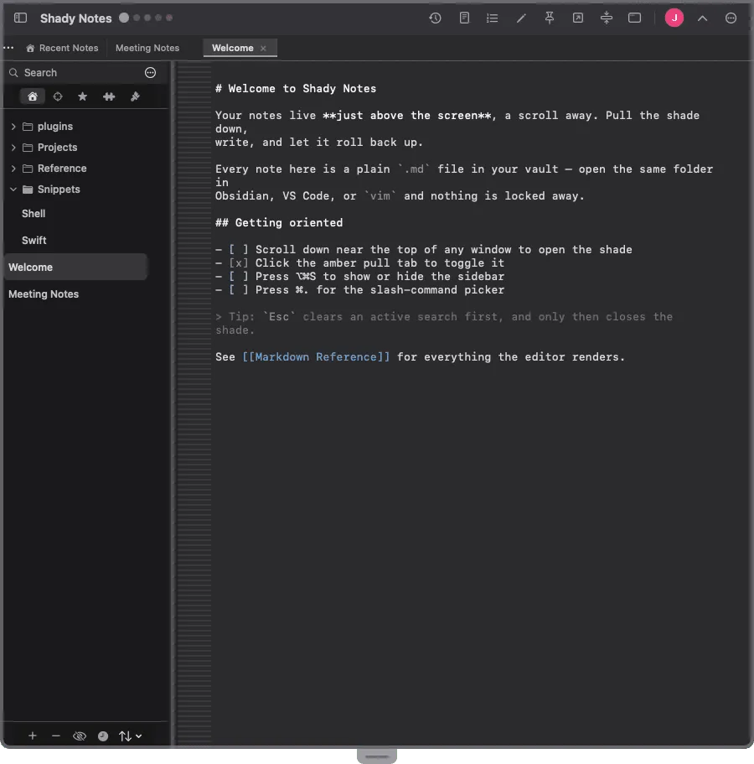Viewport: 754px width, 764px height.
Task: Switch to the Recent Notes tab
Action: tap(62, 48)
